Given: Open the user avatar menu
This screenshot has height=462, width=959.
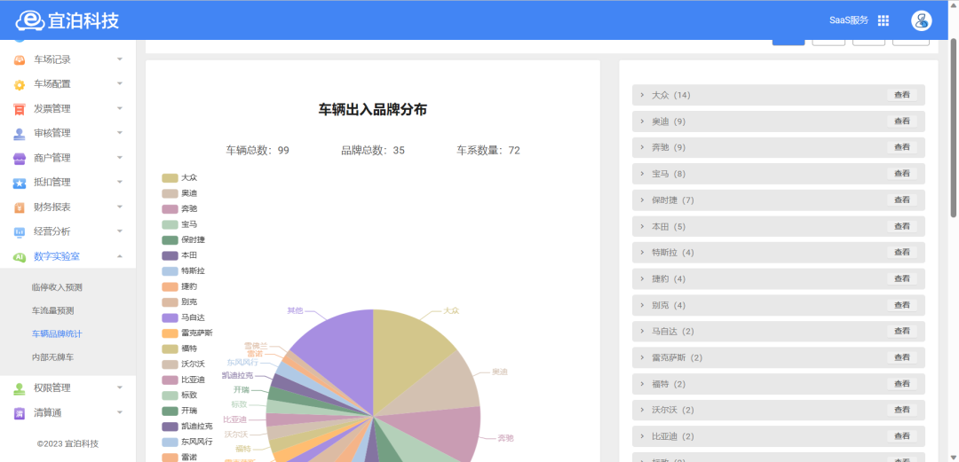Looking at the screenshot, I should tap(921, 20).
